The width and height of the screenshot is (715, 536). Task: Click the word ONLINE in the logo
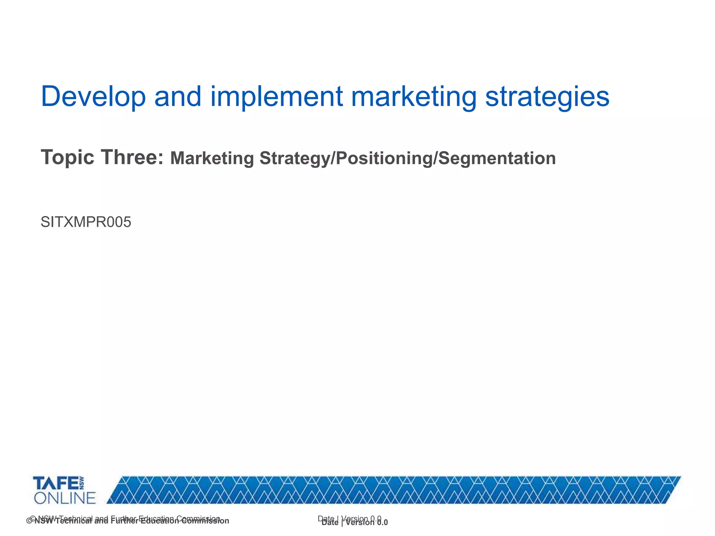click(65, 498)
